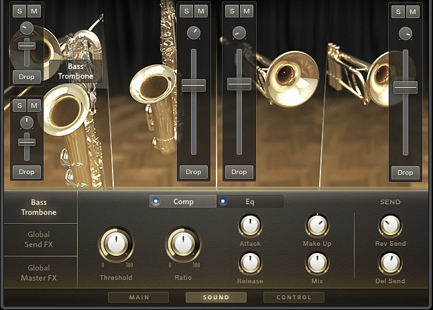Select the Make Up gain knob

pos(317,226)
